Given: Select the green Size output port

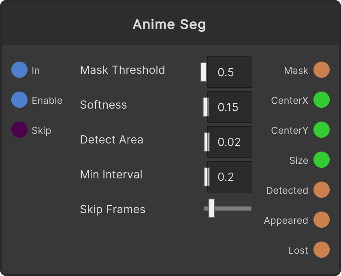Looking at the screenshot, I should coord(322,160).
